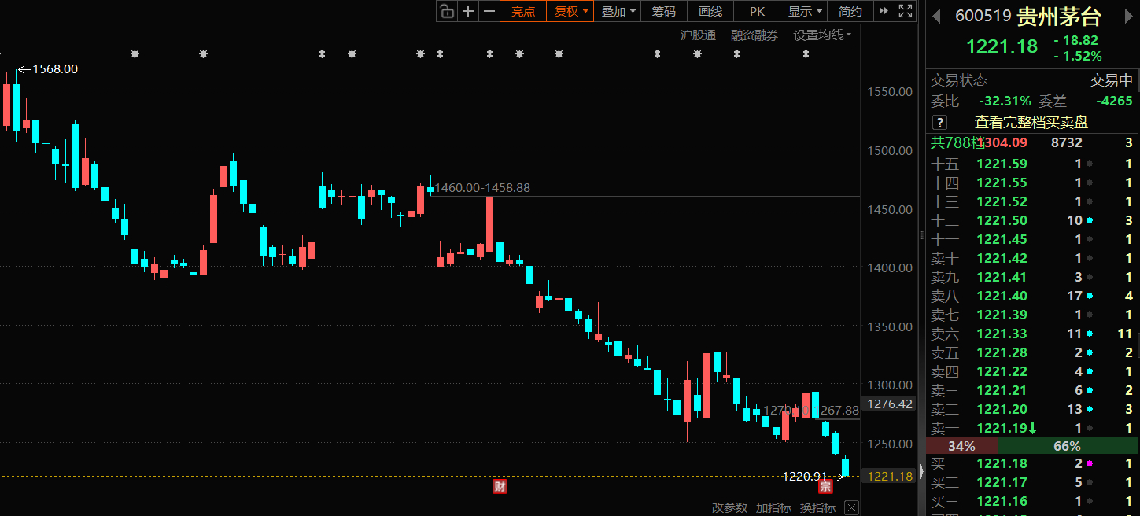
Task: Select the 卖五 1221.28 ask row
Action: [1032, 352]
